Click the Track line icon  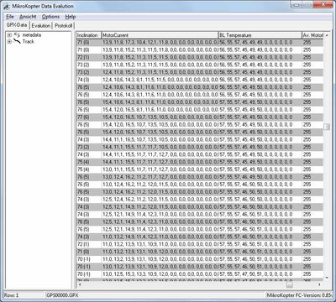(x=17, y=42)
